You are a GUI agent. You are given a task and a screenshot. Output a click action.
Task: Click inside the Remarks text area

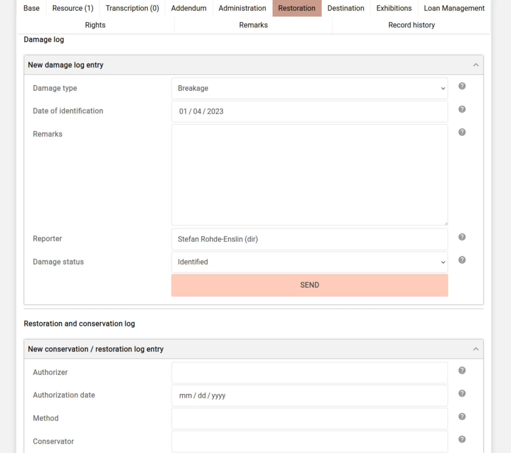point(310,175)
